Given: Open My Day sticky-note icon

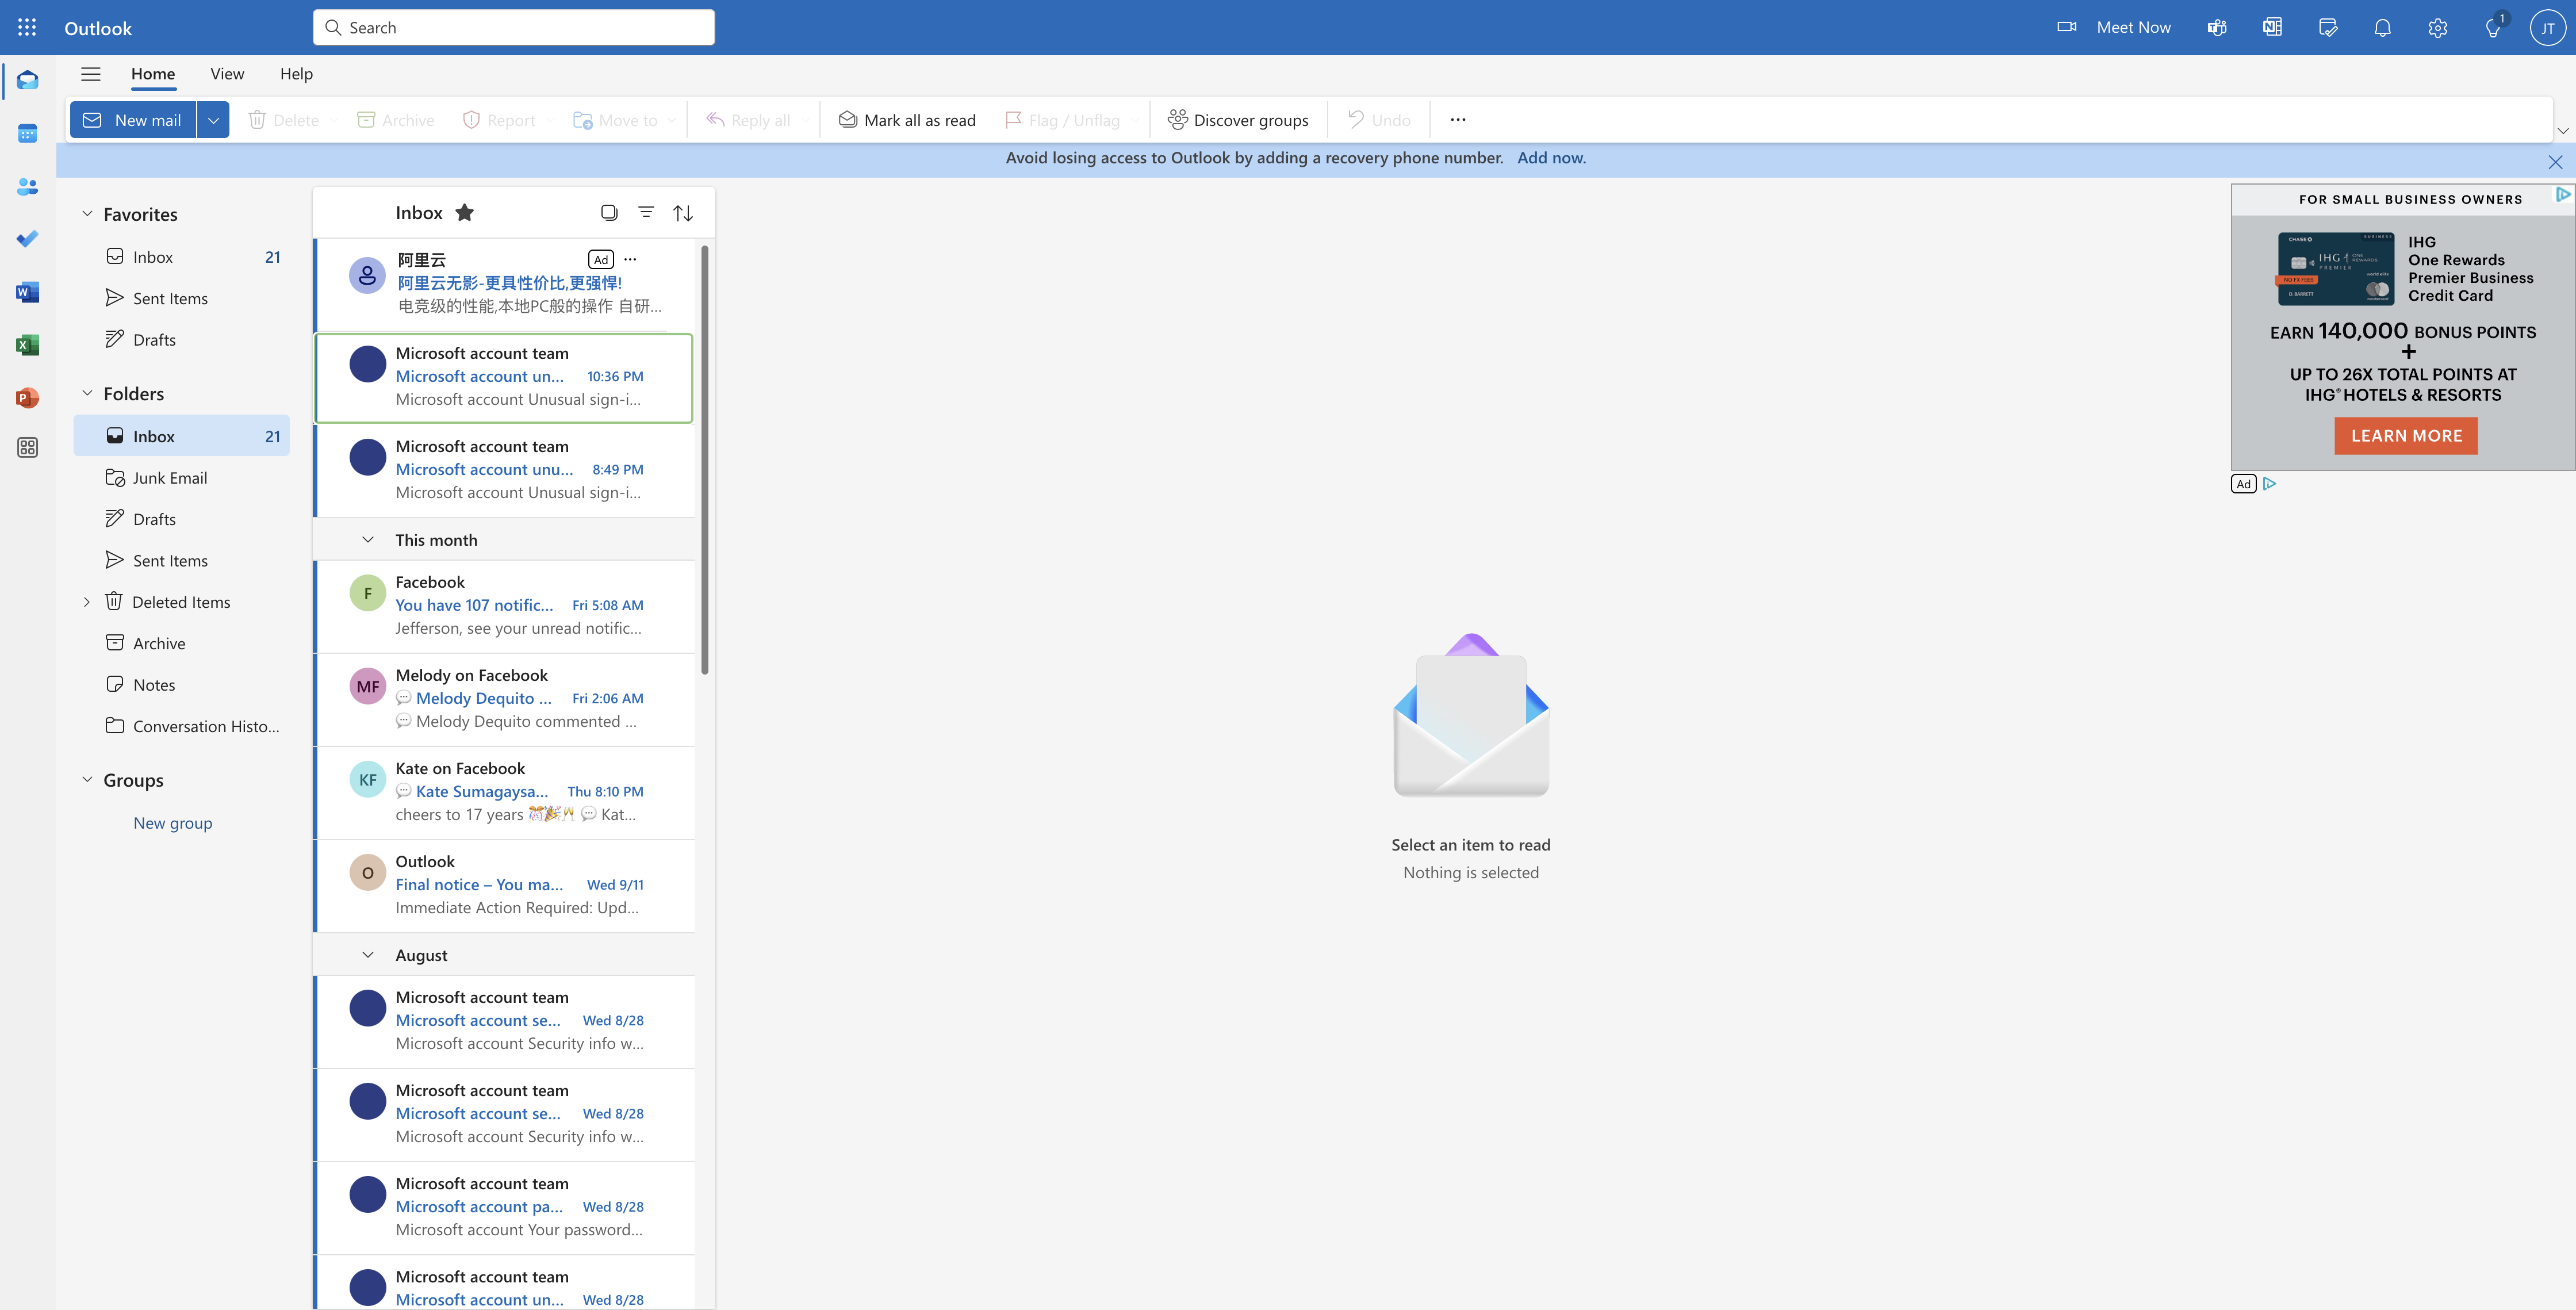Looking at the screenshot, I should click(x=2328, y=27).
